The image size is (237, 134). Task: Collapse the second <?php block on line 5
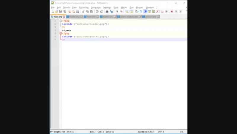pos(61,33)
